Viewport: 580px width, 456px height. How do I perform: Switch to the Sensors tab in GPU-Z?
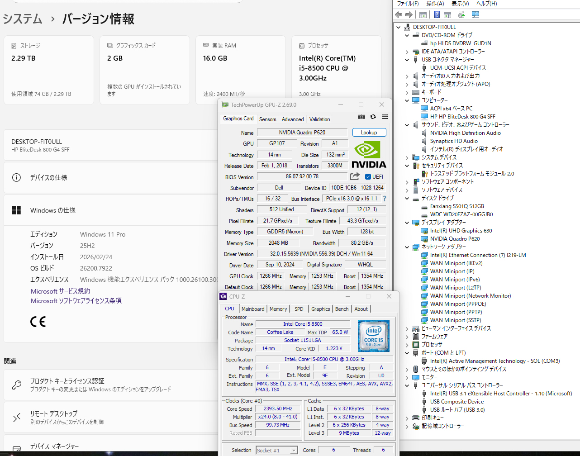click(267, 119)
